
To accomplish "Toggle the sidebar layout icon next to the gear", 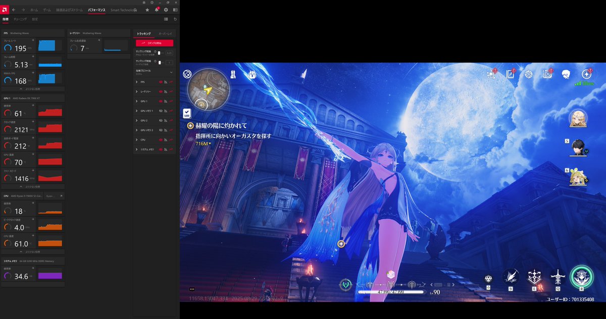I will pyautogui.click(x=175, y=10).
